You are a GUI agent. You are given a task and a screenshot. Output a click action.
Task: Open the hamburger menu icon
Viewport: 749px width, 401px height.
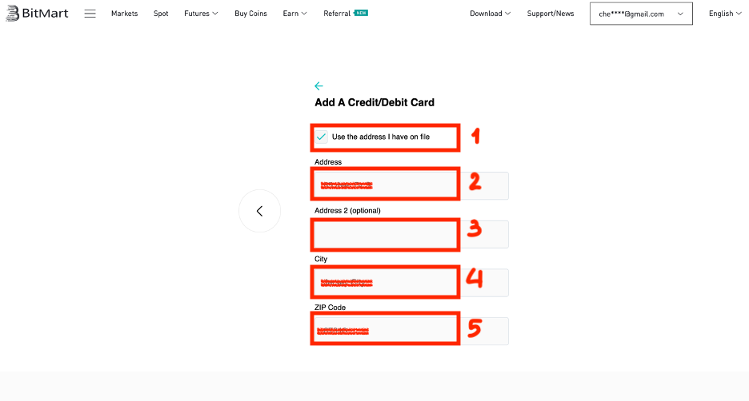coord(90,14)
